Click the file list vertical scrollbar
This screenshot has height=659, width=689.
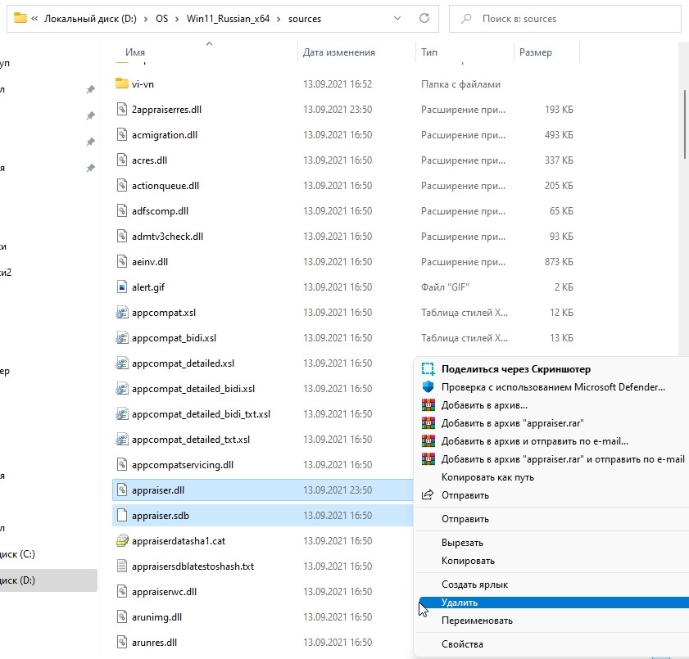(685, 124)
